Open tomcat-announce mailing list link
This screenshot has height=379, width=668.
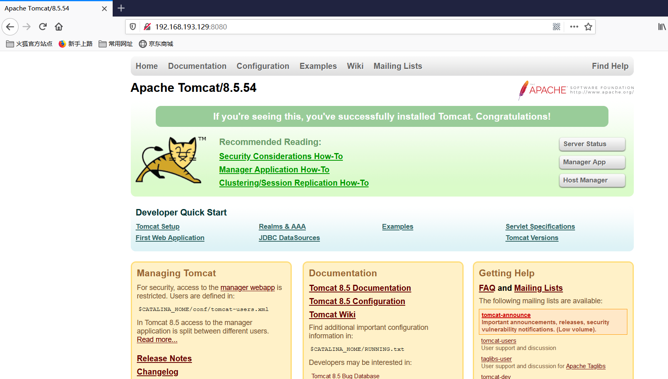(x=506, y=315)
